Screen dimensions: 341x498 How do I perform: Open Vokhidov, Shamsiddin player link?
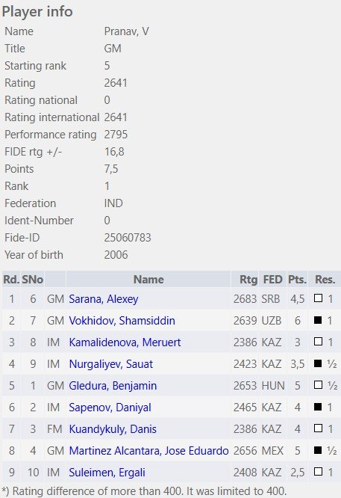pyautogui.click(x=122, y=321)
